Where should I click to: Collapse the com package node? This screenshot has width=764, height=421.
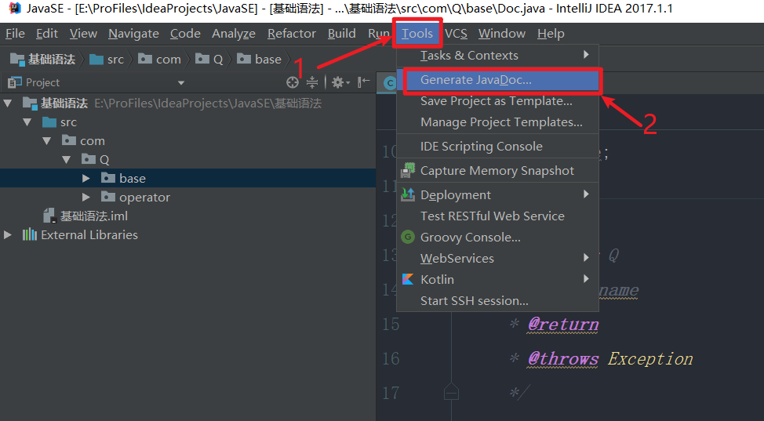(47, 141)
